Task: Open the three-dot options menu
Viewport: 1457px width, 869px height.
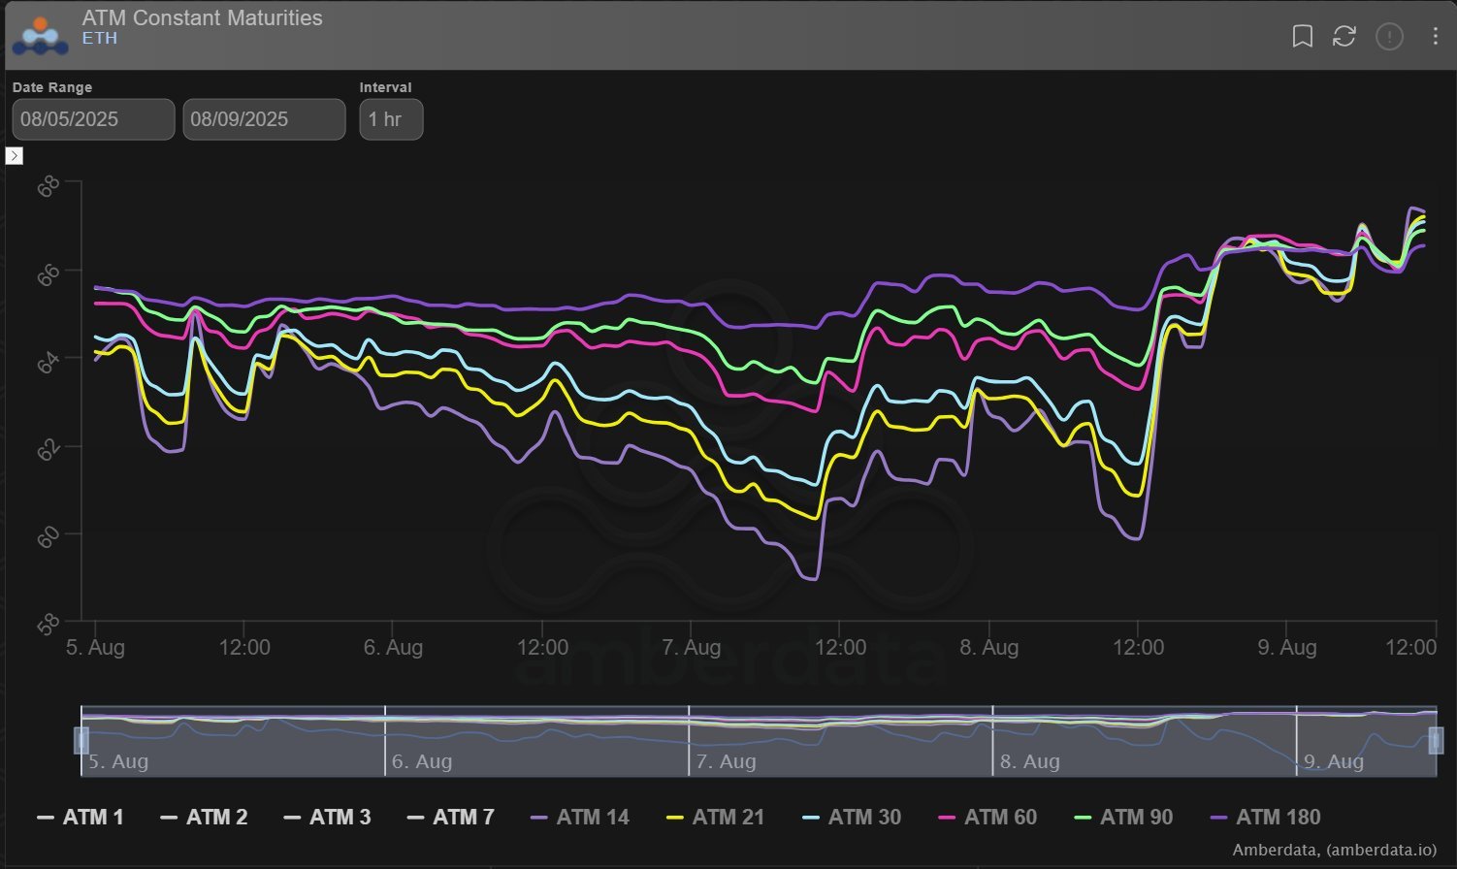Action: click(x=1435, y=37)
